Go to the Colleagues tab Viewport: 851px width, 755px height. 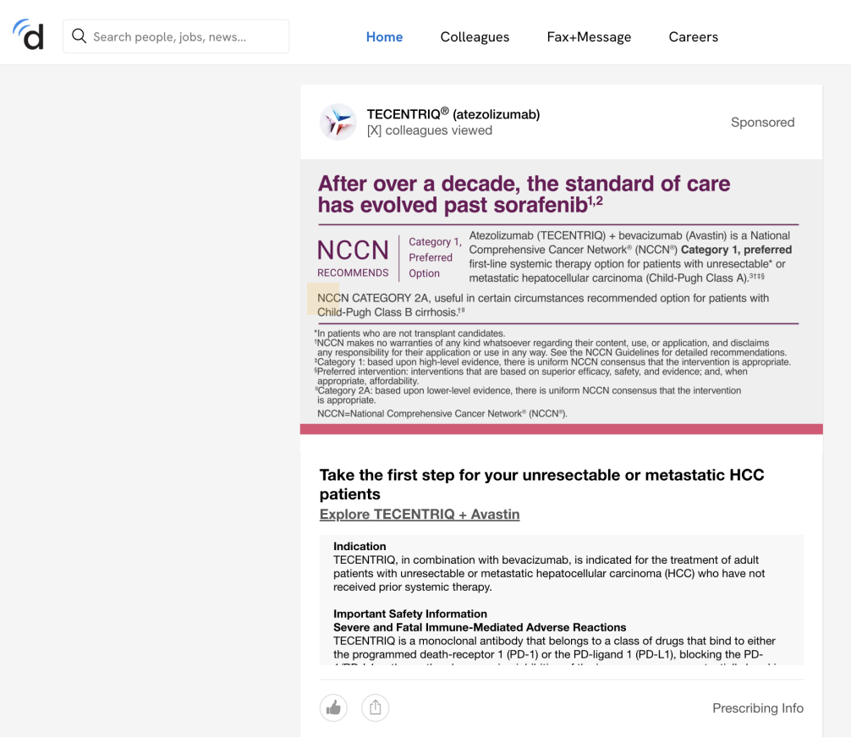coord(475,37)
